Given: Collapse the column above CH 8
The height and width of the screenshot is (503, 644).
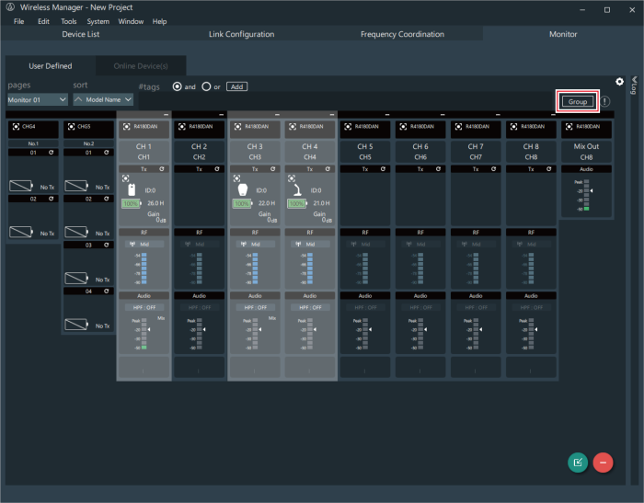Looking at the screenshot, I should (553, 115).
